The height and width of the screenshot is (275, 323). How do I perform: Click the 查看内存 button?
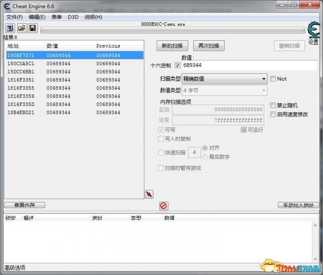pos(25,205)
